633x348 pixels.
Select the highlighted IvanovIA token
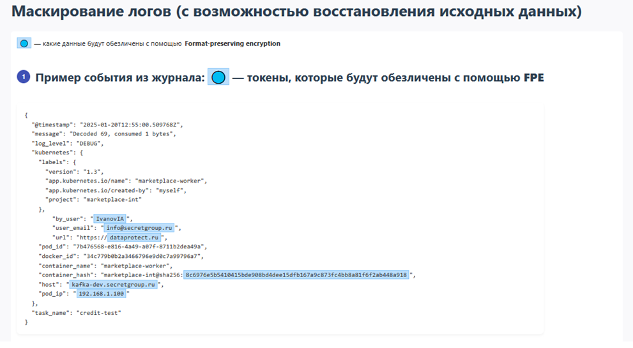(x=110, y=218)
